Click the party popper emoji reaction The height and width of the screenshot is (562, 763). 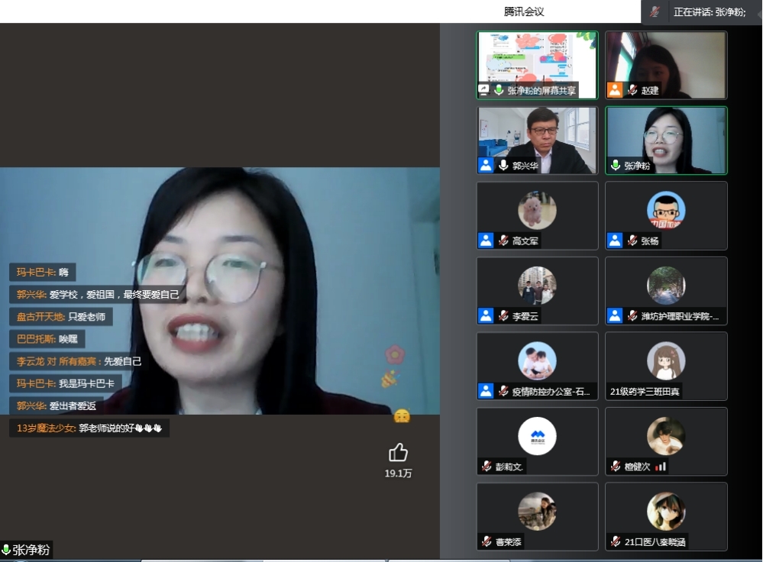tap(389, 379)
